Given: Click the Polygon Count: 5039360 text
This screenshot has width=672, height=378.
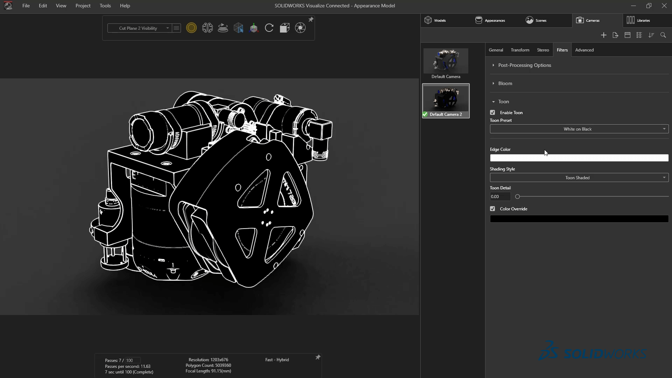Looking at the screenshot, I should 208,365.
